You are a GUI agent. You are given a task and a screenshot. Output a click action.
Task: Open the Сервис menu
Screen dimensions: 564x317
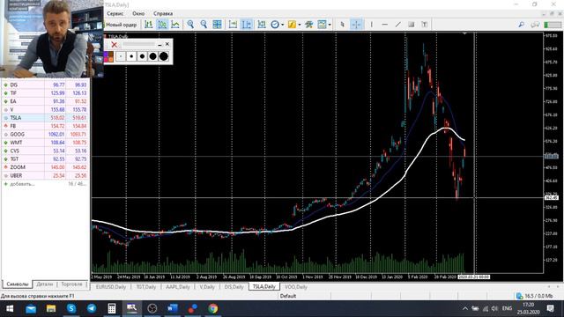[x=115, y=14]
